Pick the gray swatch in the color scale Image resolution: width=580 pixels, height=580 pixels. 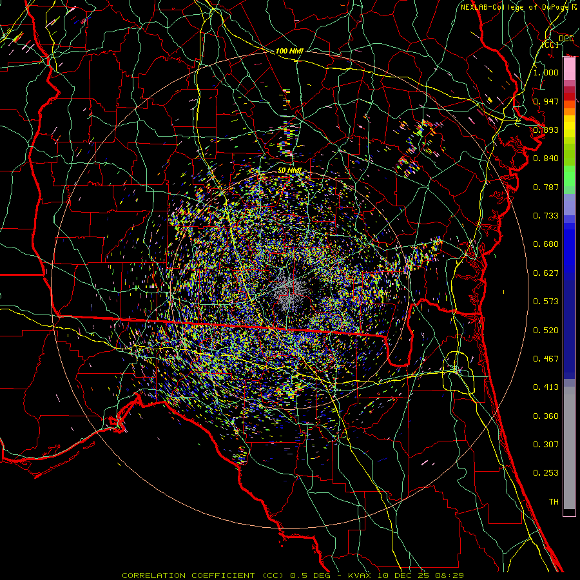[569, 448]
